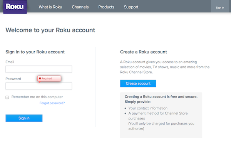Click the Welcome to your Roku account heading
Screen dimensions: 231x145
coord(50,30)
